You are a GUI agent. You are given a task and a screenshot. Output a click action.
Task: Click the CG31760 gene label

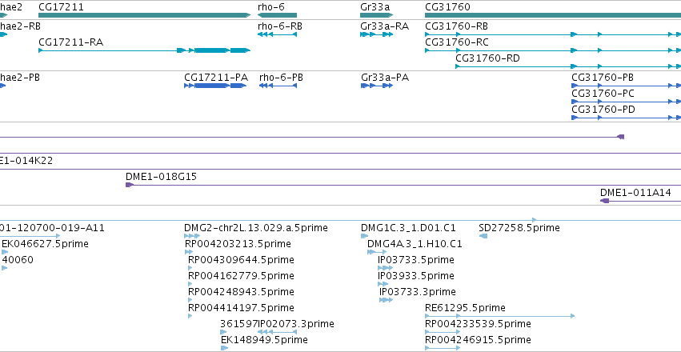tap(447, 7)
